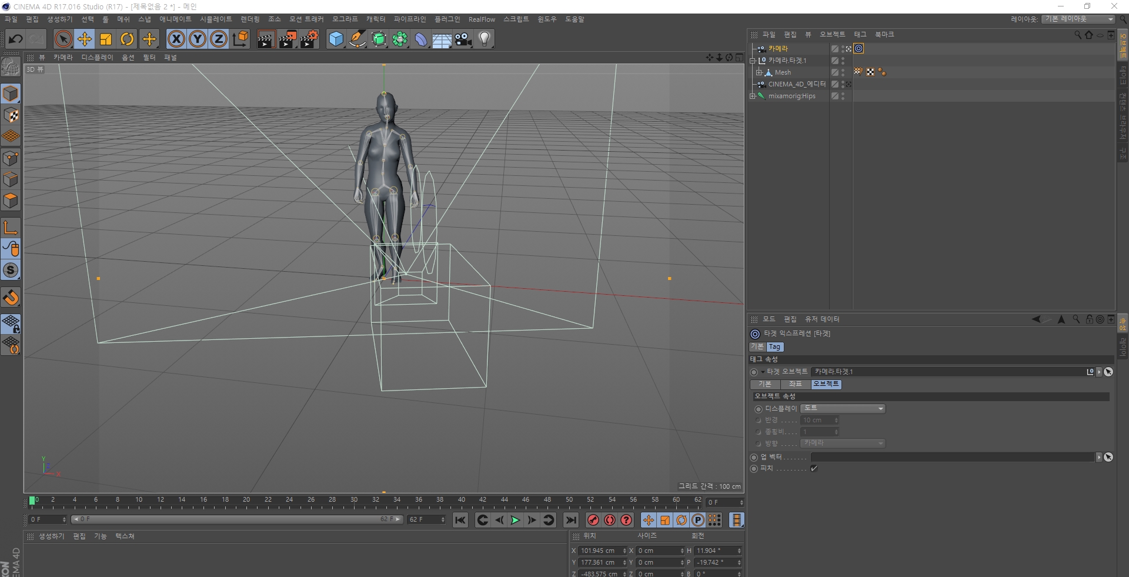Image resolution: width=1129 pixels, height=577 pixels.
Task: Click the Record Active Objects button
Action: pyautogui.click(x=593, y=520)
